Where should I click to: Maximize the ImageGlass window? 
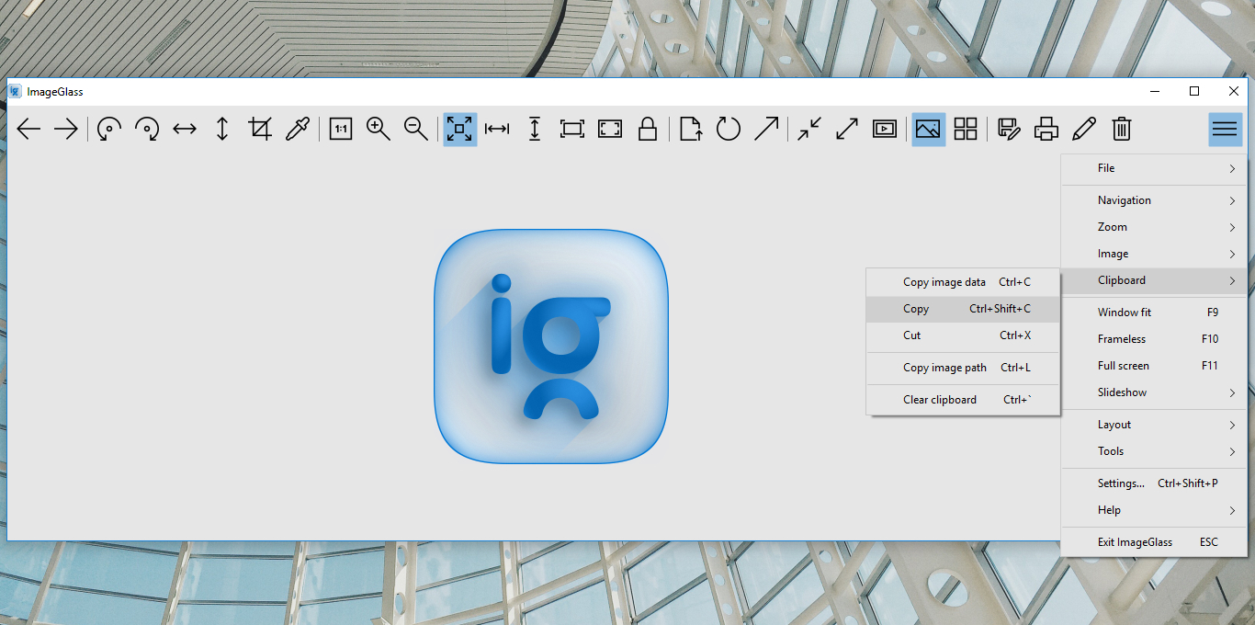pos(1194,91)
